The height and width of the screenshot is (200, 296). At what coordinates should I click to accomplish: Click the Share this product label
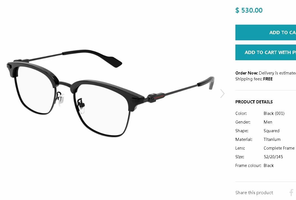(254, 193)
